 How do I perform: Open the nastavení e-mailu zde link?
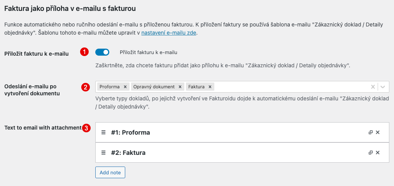pyautogui.click(x=168, y=33)
